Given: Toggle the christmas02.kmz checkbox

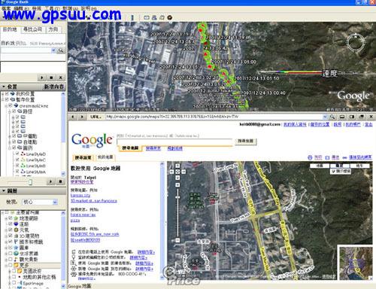Looking at the screenshot, I should tap(11, 105).
